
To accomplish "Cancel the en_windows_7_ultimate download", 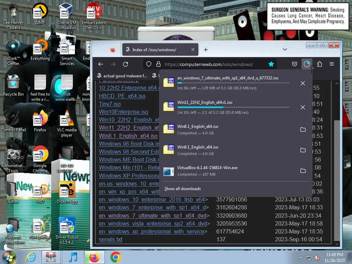I will coord(302,83).
